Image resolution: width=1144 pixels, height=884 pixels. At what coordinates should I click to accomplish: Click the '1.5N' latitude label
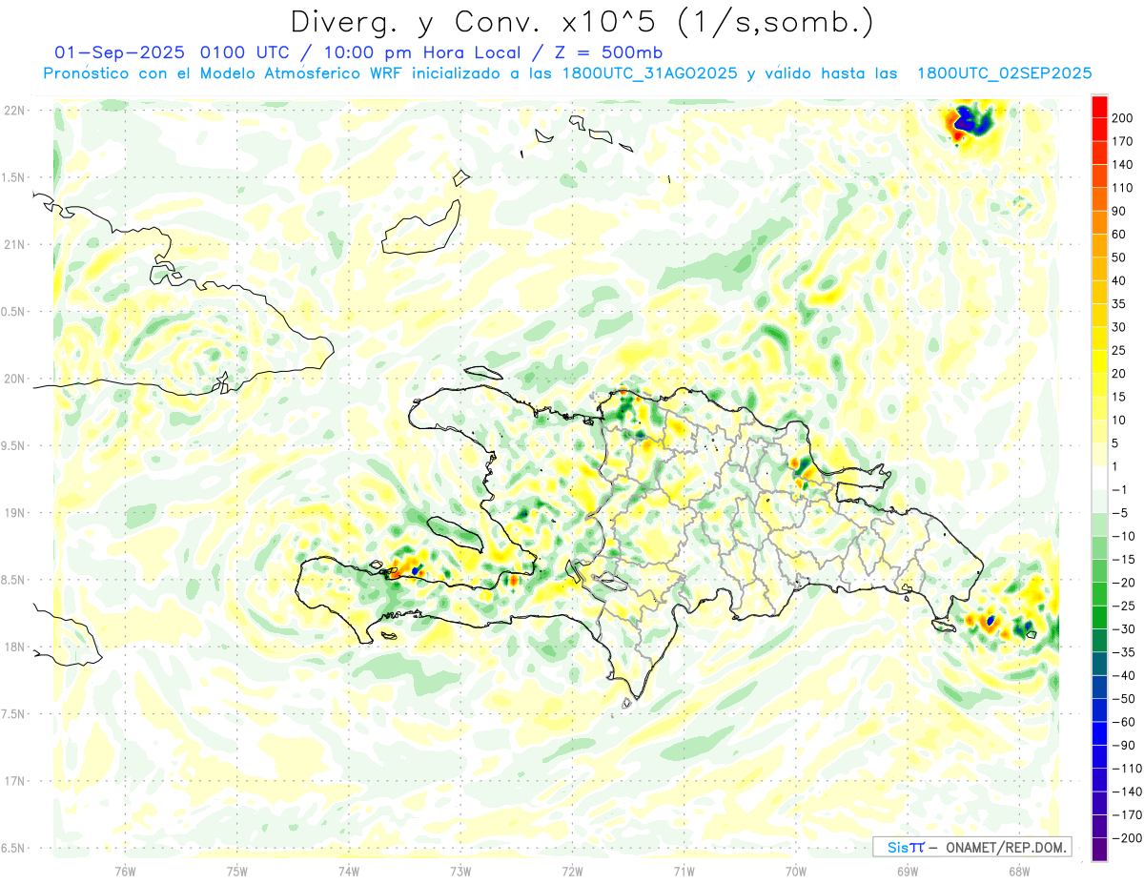tap(14, 177)
